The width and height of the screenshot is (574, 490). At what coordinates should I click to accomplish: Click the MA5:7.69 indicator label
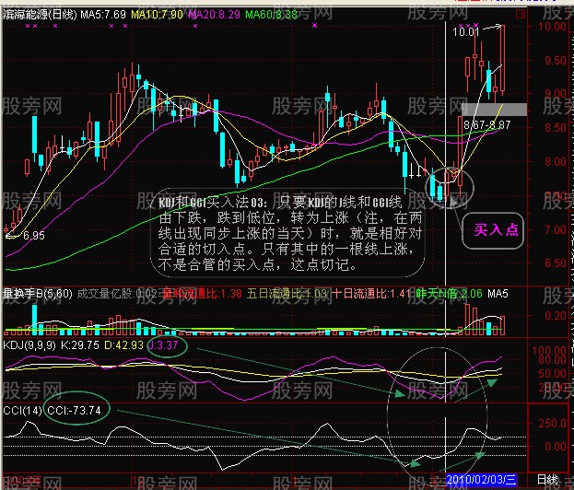click(103, 15)
